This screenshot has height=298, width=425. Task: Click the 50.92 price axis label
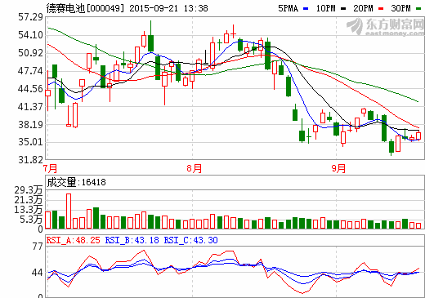coord(30,53)
